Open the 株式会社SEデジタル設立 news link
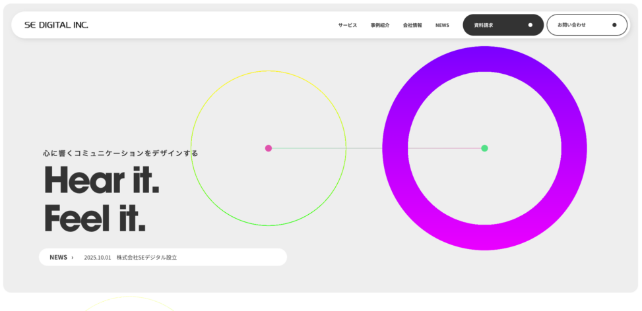Viewport: 642px width, 311px height. coord(146,258)
